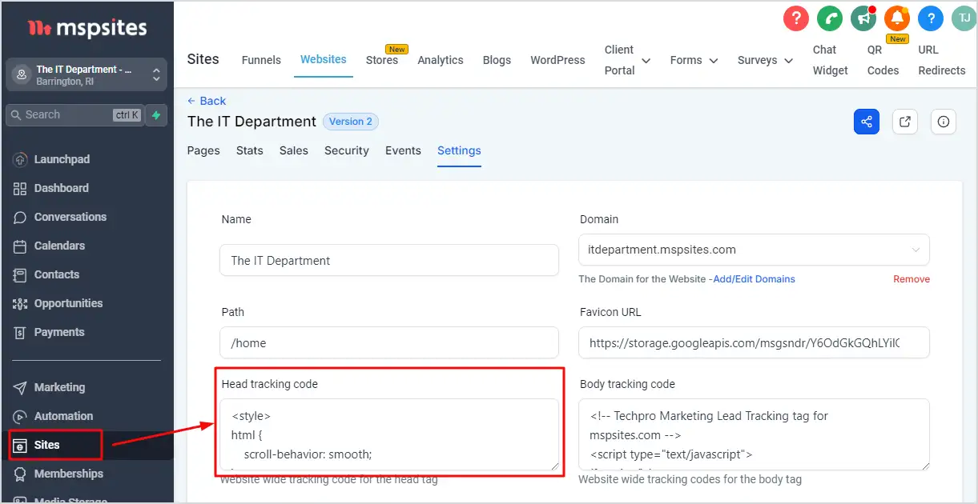Click the red Remove domain link
This screenshot has height=504, width=978.
pos(912,279)
